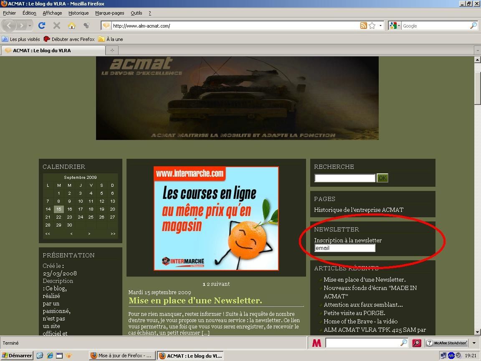Screen dimensions: 481x361
Task: Go to next year with >> in calendar
Action: point(113,234)
